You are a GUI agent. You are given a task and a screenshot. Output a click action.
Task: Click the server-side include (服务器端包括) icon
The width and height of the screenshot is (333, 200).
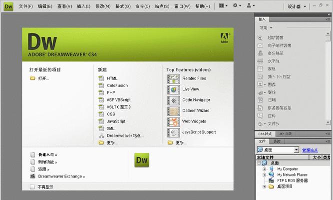point(260,108)
